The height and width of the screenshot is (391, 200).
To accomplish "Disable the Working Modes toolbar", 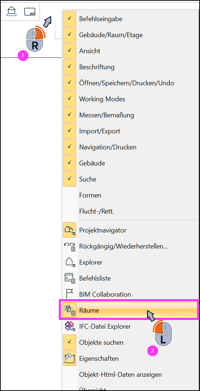I will pyautogui.click(x=130, y=99).
